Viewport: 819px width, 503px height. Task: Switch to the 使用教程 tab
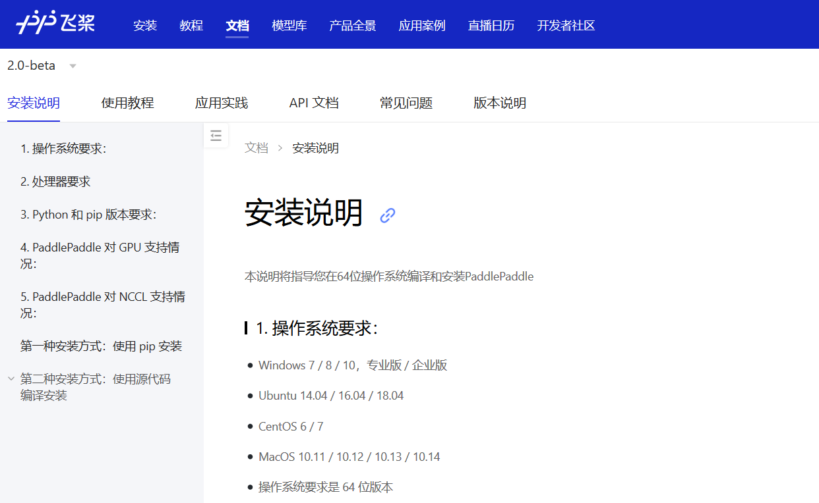click(x=127, y=103)
